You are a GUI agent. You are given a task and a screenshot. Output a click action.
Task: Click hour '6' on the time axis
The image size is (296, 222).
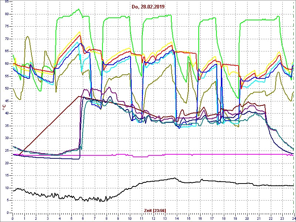pyautogui.click(x=83, y=218)
